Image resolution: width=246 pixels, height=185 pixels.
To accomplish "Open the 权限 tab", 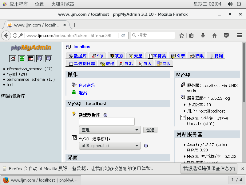I will tap(197, 56).
